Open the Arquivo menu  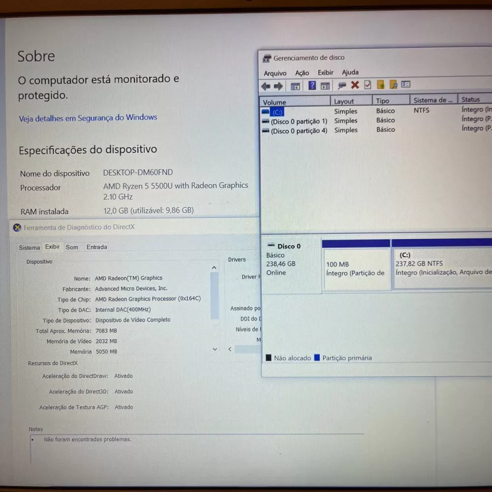pos(275,73)
